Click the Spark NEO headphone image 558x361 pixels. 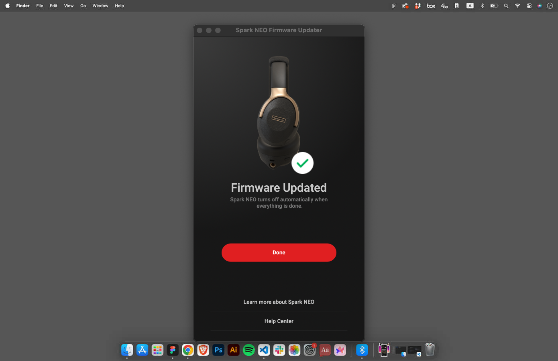(279, 112)
